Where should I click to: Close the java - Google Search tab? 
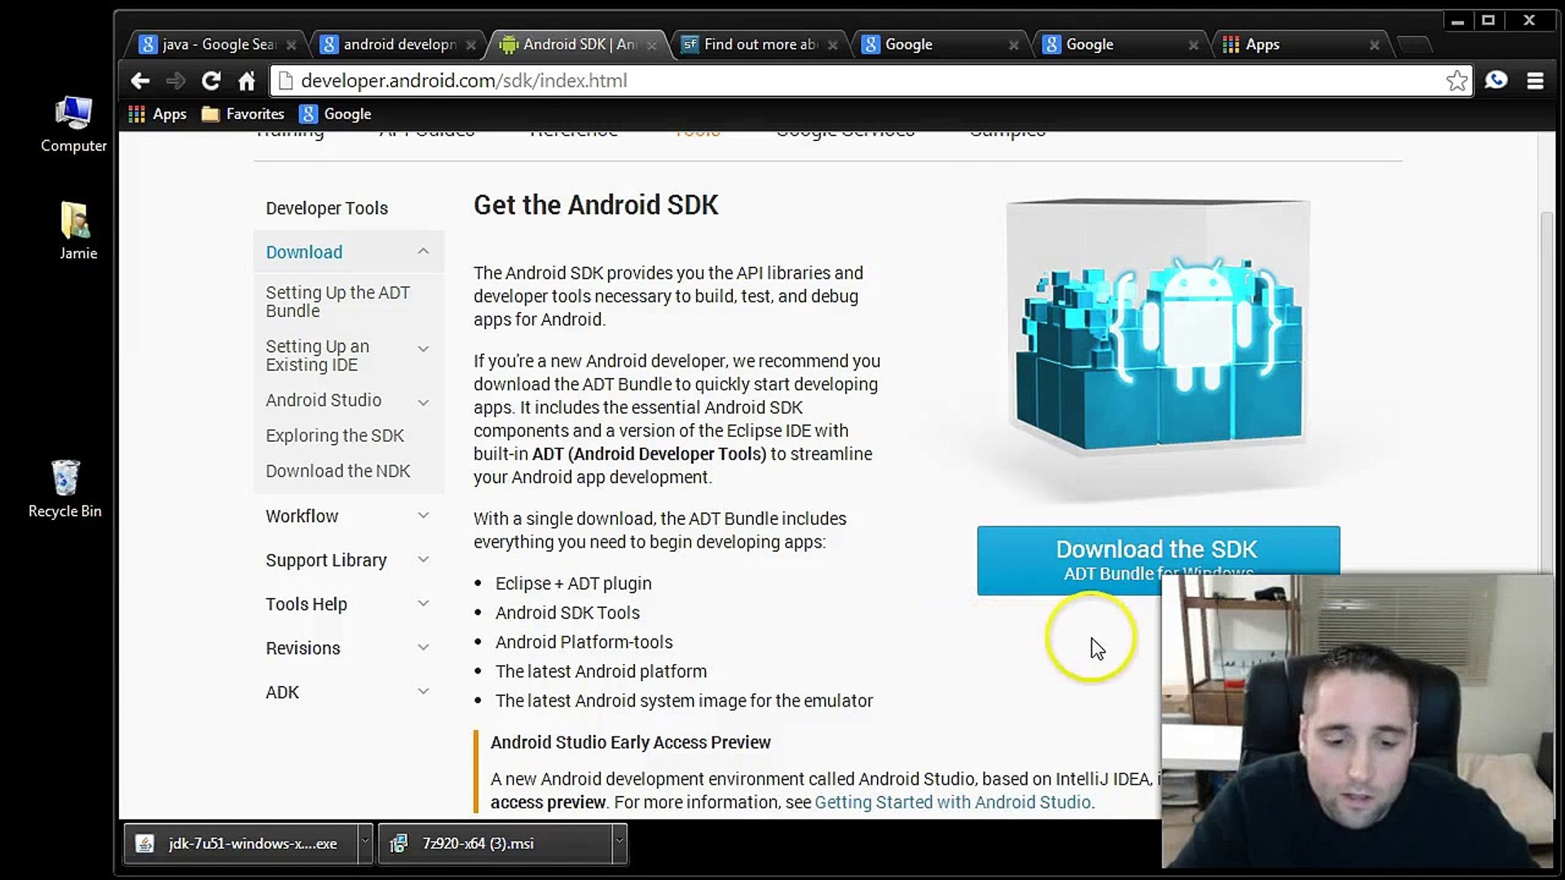291,45
